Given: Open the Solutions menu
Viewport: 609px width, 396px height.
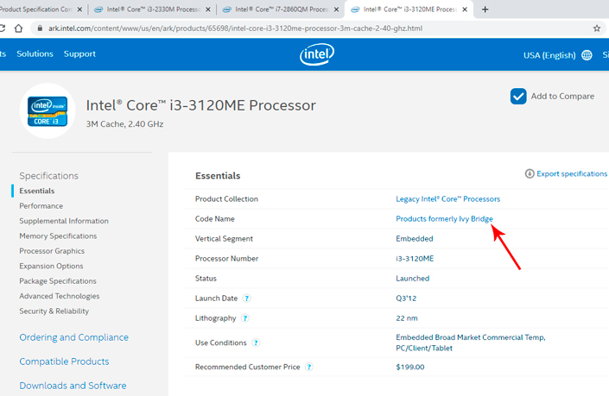Looking at the screenshot, I should (x=35, y=53).
